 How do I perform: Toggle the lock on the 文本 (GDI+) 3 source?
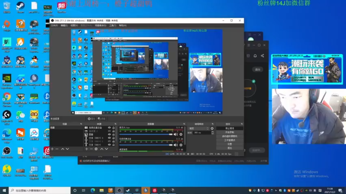[x=113, y=138]
